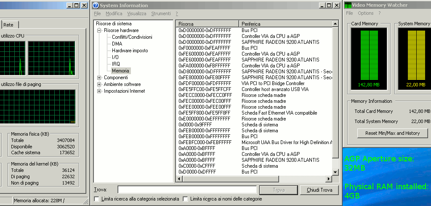Select the VIA PCI to PCI Bridge Controller row
The height and width of the screenshot is (206, 431).
click(x=254, y=83)
